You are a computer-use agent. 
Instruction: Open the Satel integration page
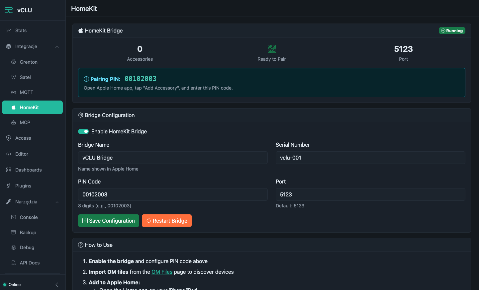tap(33, 77)
